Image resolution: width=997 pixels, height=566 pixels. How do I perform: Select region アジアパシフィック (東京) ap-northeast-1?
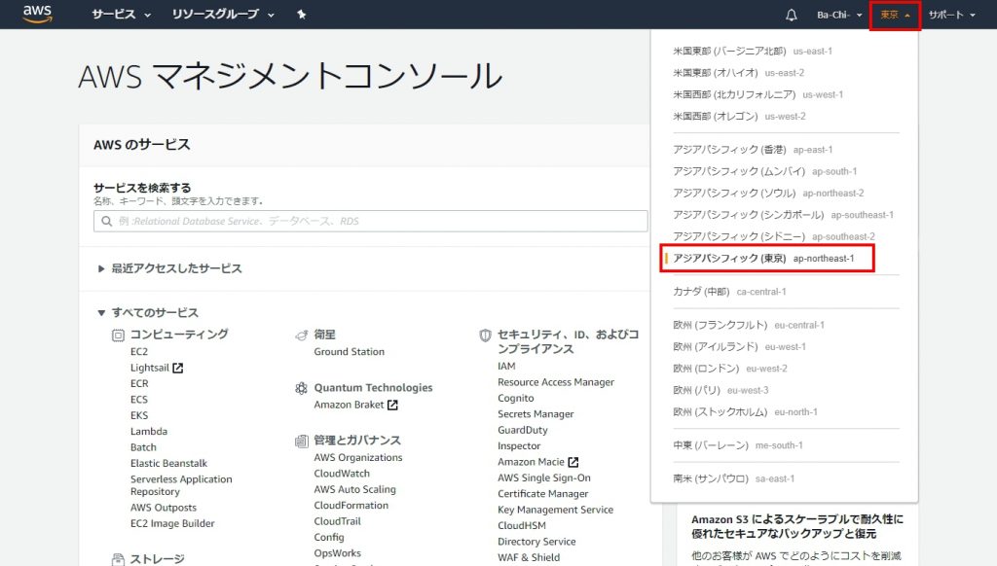[763, 259]
